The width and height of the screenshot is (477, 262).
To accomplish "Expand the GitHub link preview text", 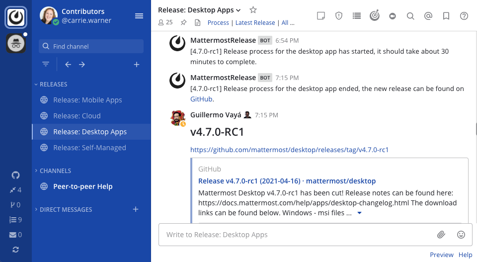I will 359,213.
